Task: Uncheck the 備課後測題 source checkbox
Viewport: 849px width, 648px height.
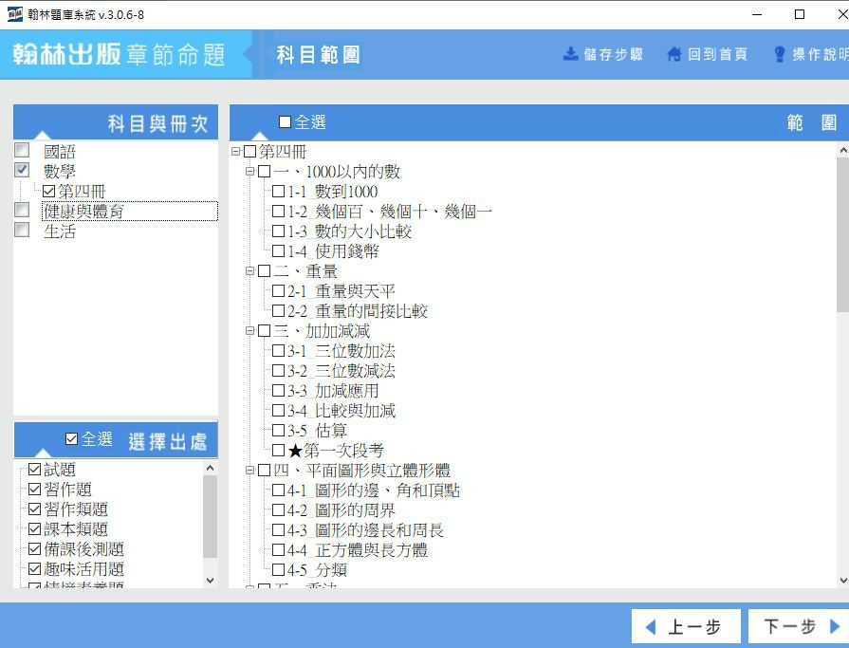Action: coord(35,549)
